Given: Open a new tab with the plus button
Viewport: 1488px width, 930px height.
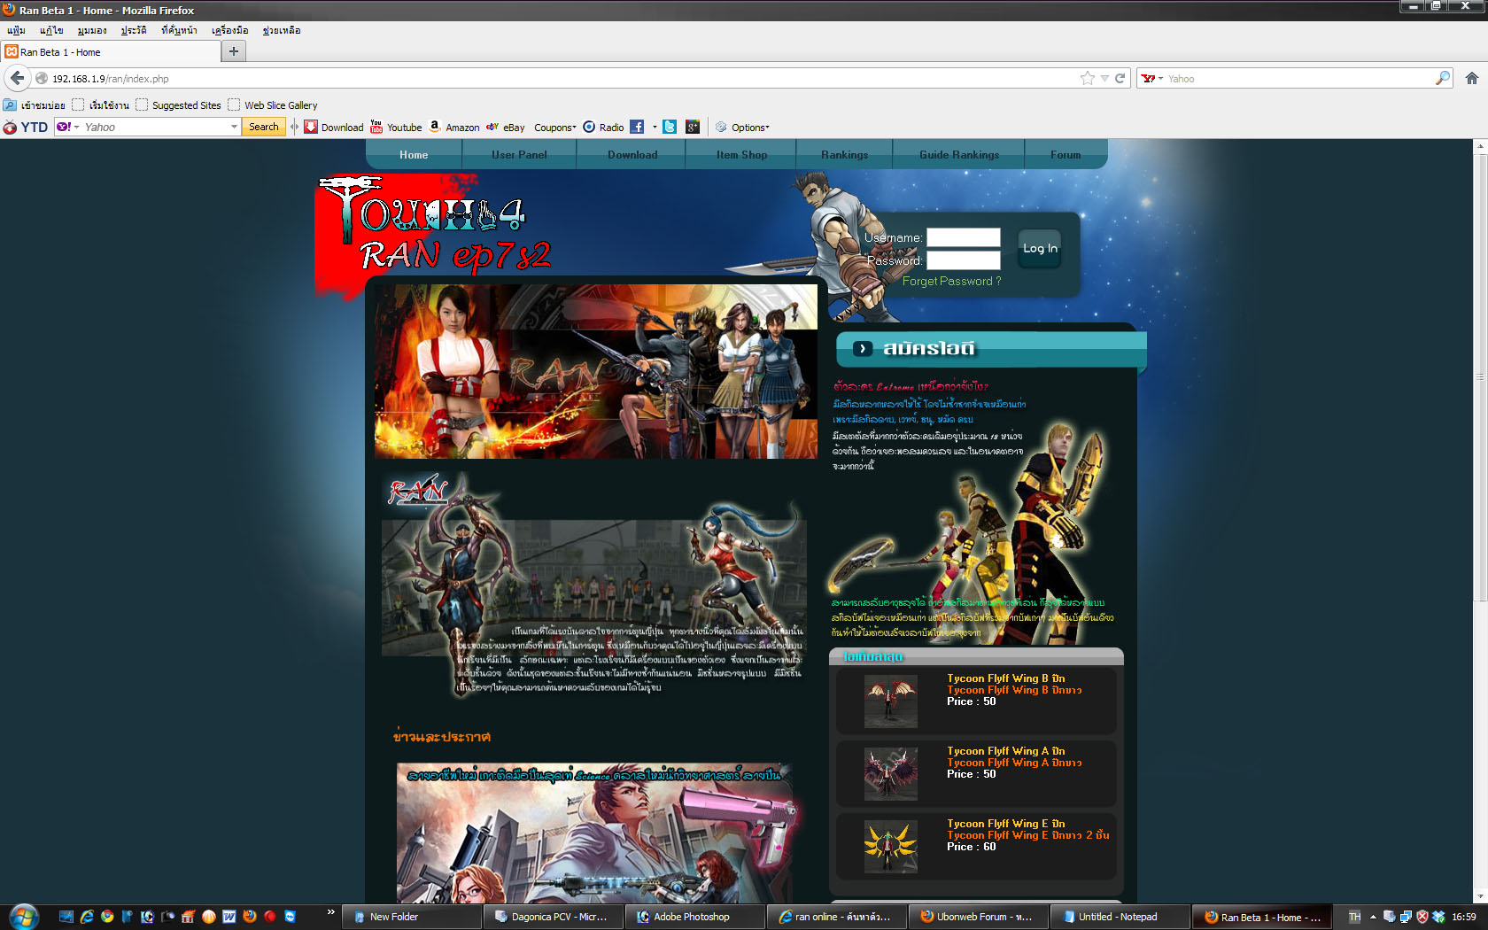Looking at the screenshot, I should pos(234,51).
